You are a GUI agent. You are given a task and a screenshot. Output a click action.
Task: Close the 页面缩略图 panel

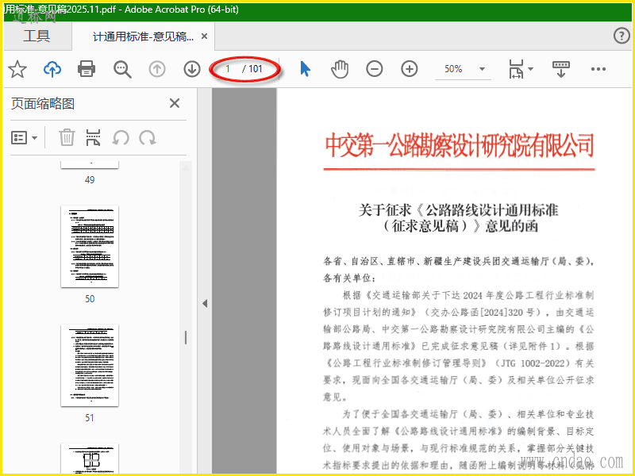(x=175, y=103)
